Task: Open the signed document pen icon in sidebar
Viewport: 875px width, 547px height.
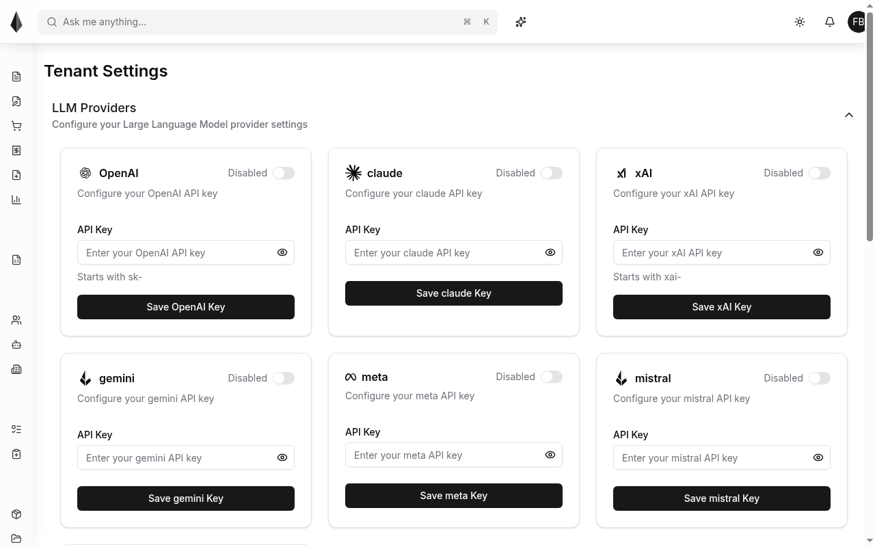Action: pyautogui.click(x=16, y=101)
